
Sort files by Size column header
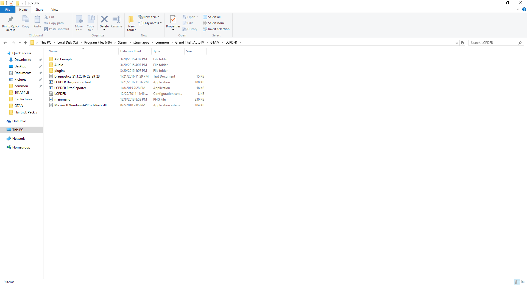[x=195, y=51]
